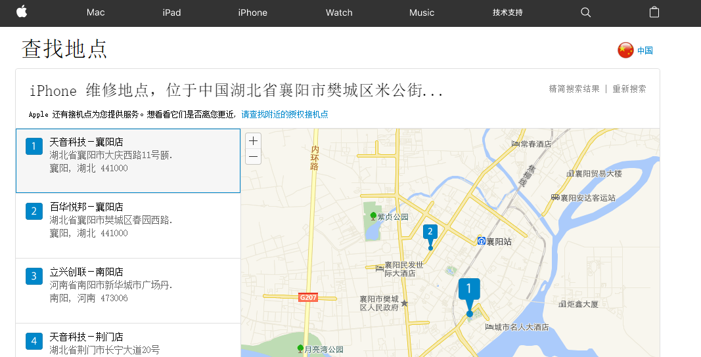The height and width of the screenshot is (357, 701).
Task: Zoom out the map with minus button
Action: 253,156
